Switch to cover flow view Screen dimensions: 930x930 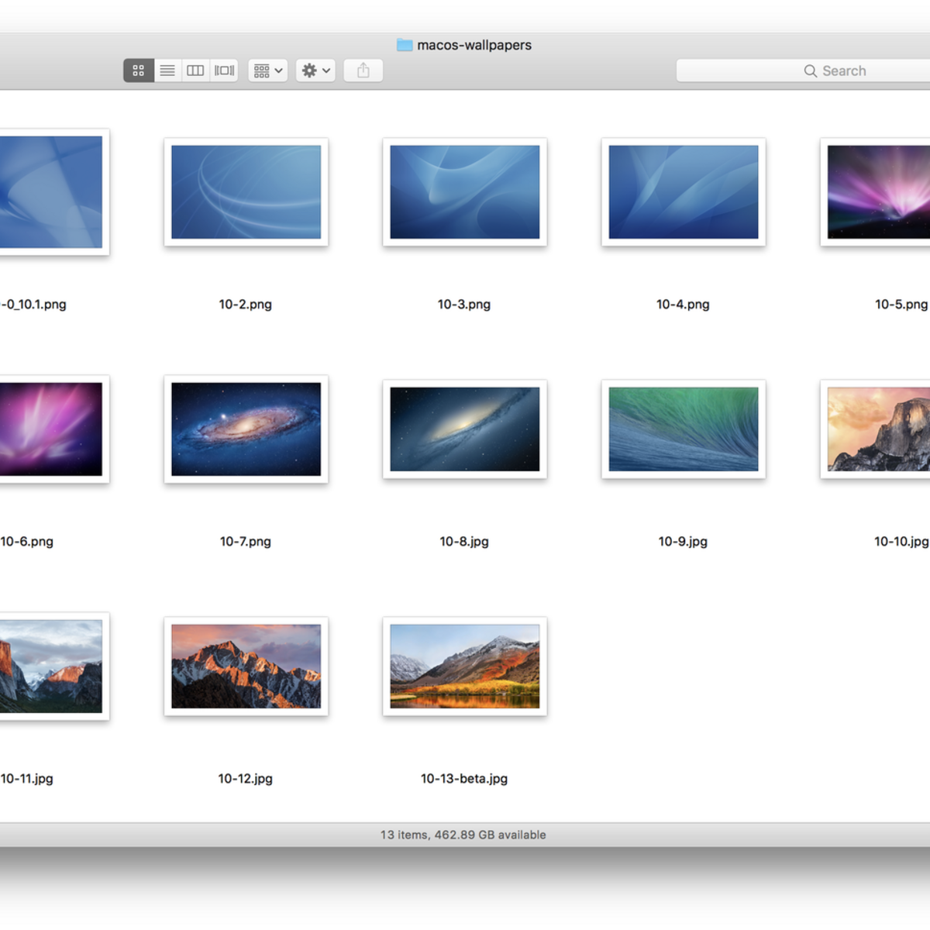coord(223,71)
